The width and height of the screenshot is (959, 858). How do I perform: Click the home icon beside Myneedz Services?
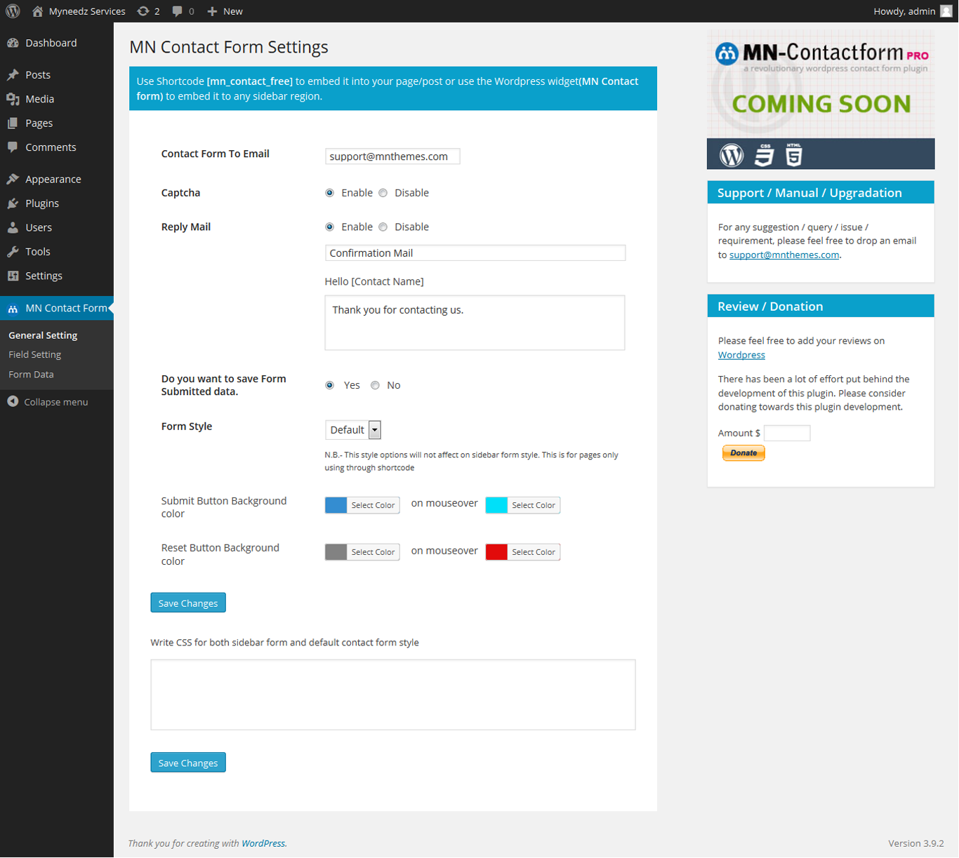tap(38, 11)
